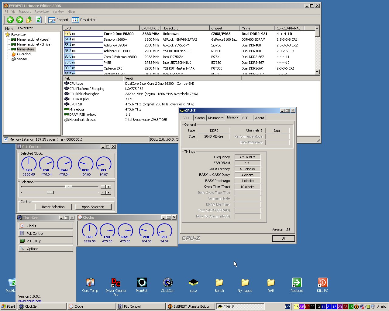This screenshot has height=311, width=389.
Task: Select Minnehastighet (Skrive) in favorites tree
Action: (34, 44)
